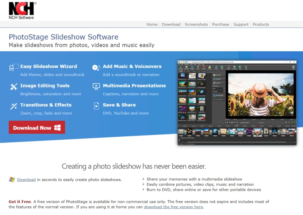The height and width of the screenshot is (215, 303).
Task: Click 'Share your memories with a multimedia slideshow'
Action: 194,179
